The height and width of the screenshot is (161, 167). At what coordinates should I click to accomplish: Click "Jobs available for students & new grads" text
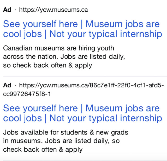[x=66, y=132]
